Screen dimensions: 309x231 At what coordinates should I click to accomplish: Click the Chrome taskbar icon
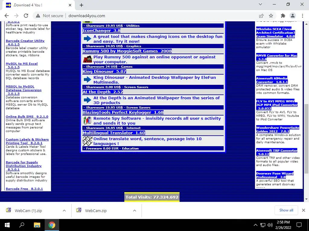[52, 225]
